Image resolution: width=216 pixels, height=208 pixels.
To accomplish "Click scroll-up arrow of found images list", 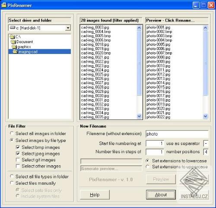I will tap(139, 28).
